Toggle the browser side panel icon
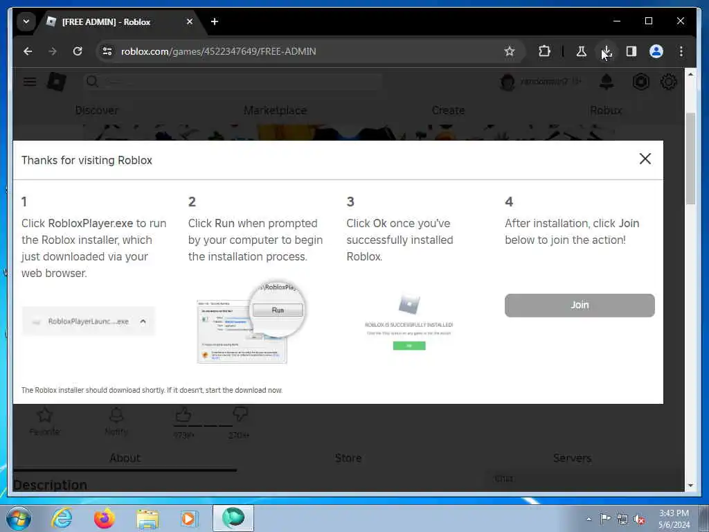Viewport: 709px width, 532px height. [631, 51]
